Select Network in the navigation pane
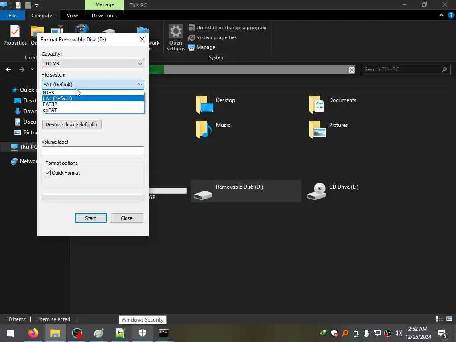Viewport: 456px width, 342px height. [x=24, y=161]
